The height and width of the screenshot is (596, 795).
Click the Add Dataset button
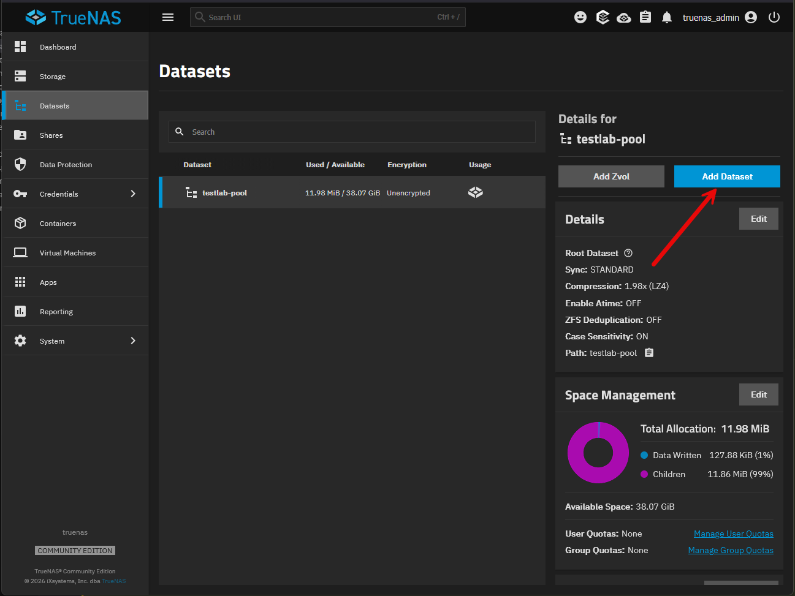[x=727, y=176]
